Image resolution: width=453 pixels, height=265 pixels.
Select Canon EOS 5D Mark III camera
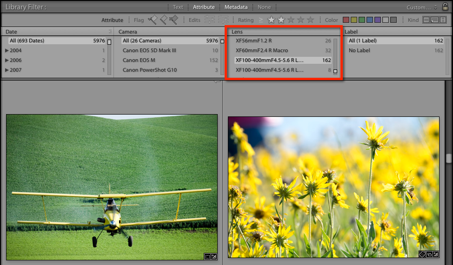[170, 50]
